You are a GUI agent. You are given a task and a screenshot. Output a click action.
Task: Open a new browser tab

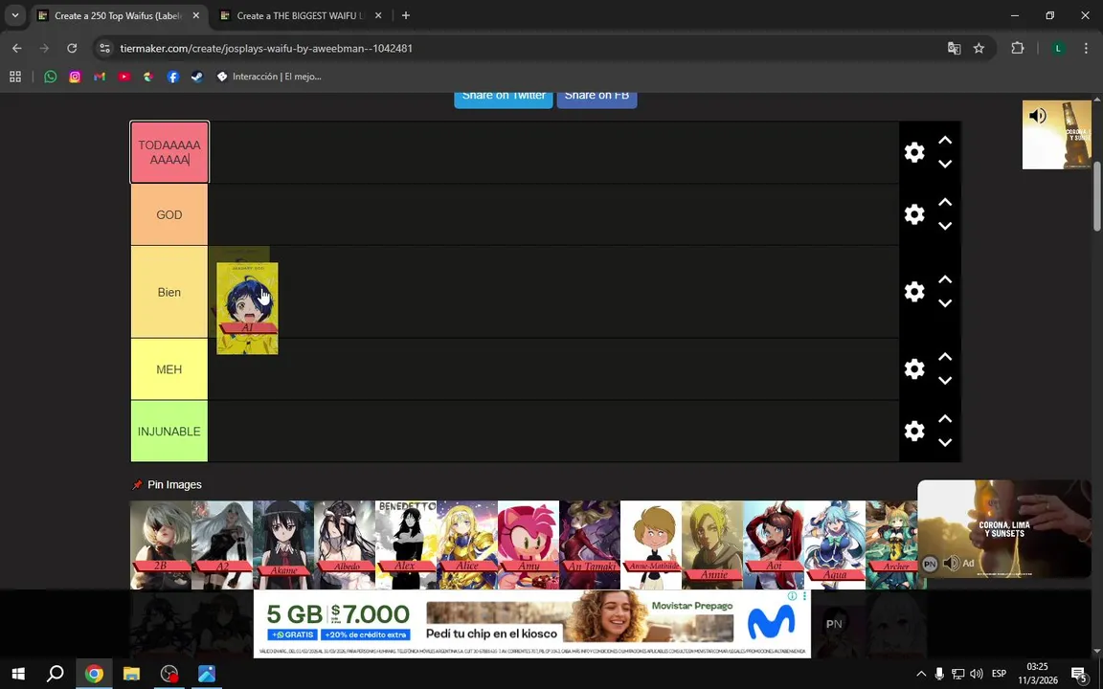pos(406,15)
